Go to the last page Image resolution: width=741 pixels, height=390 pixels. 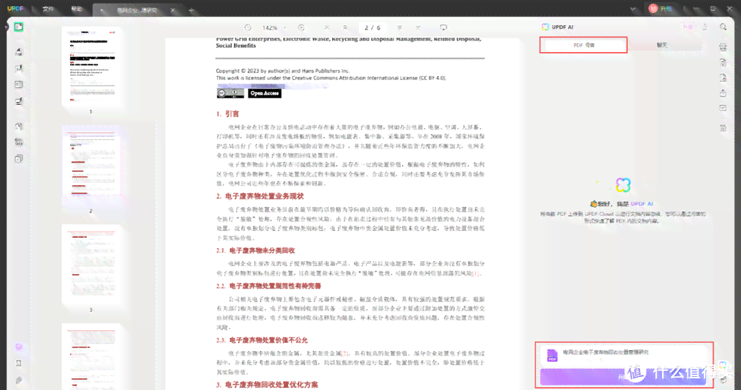(x=419, y=28)
